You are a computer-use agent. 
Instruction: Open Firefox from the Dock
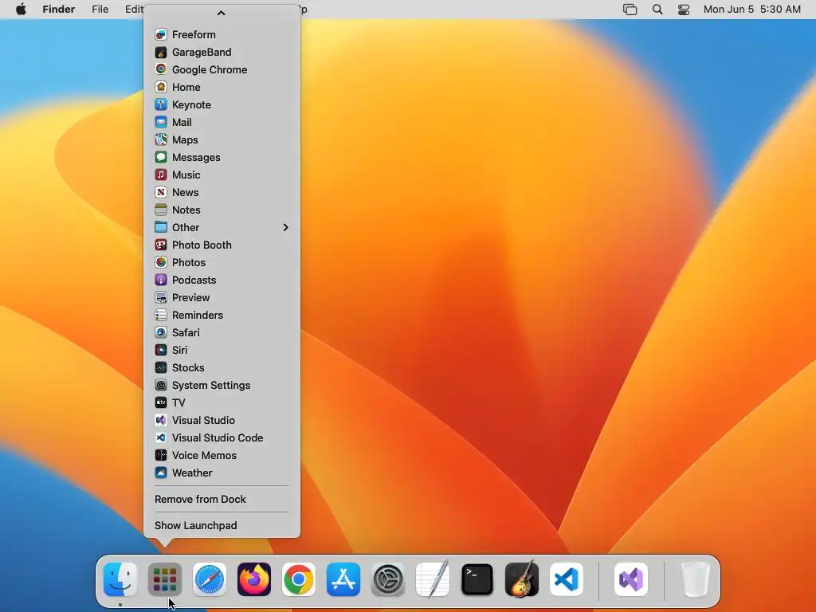254,579
